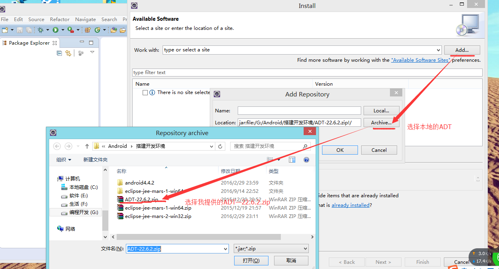Image resolution: width=499 pixels, height=269 pixels.
Task: Maximize the Package Explorer view
Action: (x=91, y=43)
